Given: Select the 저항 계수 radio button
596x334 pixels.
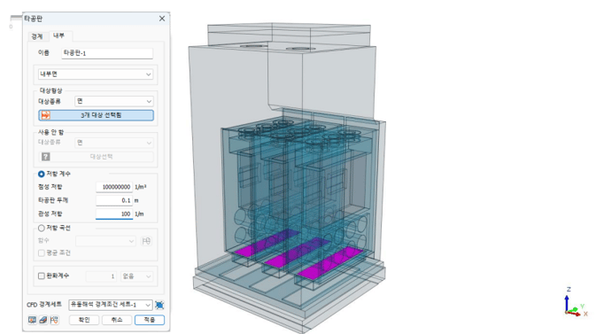Looking at the screenshot, I should [x=41, y=174].
